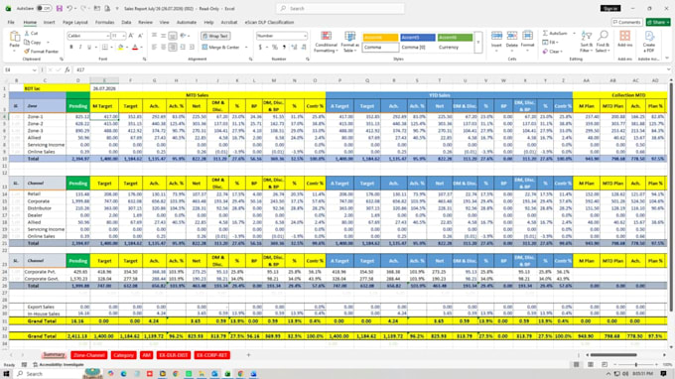Screen dimensions: 675x379
Task: Toggle Bold formatting
Action: pos(71,48)
